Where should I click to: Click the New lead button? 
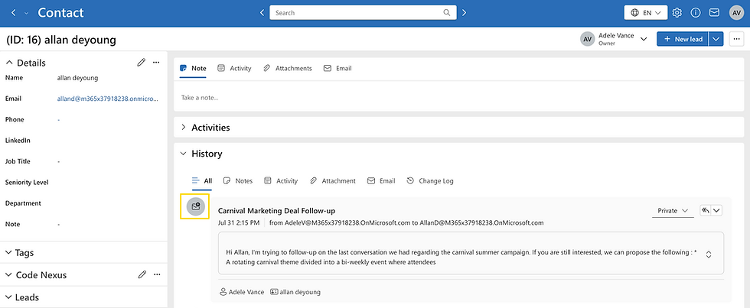click(x=683, y=39)
